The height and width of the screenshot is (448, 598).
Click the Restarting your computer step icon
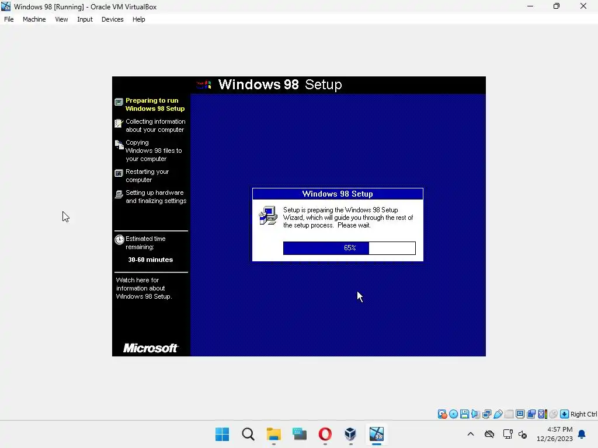coord(119,173)
